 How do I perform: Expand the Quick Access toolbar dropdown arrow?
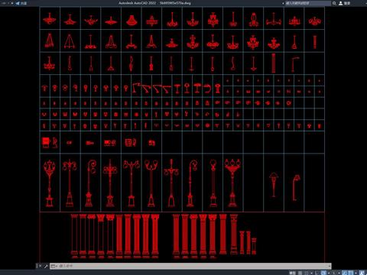[12, 3]
